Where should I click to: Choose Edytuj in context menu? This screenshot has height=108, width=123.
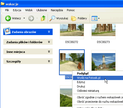tap(98, 82)
